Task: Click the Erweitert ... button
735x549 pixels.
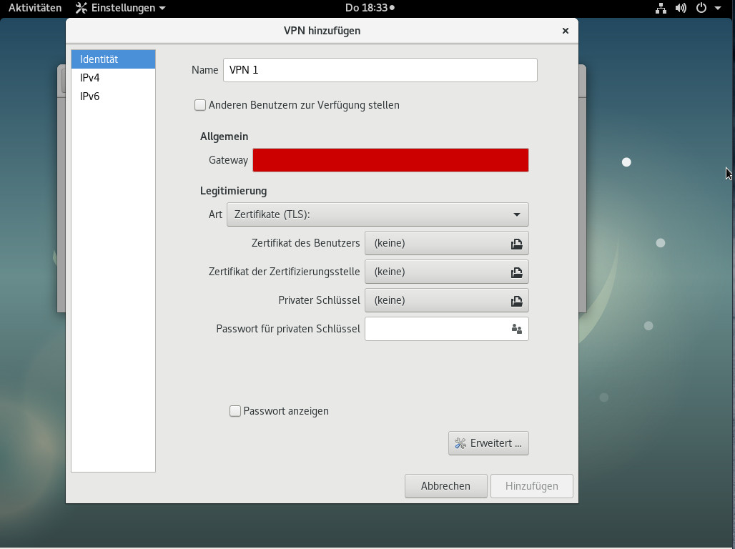Action: 488,443
